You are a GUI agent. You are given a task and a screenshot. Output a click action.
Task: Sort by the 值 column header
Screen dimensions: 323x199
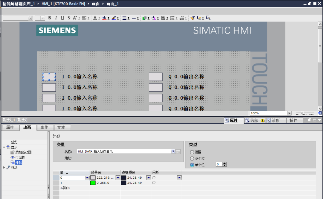click(74, 172)
